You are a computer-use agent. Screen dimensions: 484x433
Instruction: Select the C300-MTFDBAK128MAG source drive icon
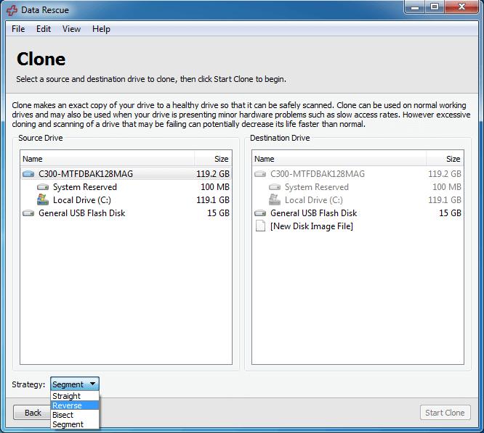pos(28,174)
